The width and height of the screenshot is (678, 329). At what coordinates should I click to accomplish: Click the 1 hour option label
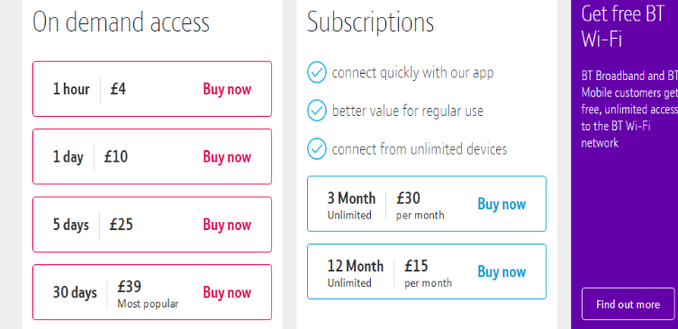(71, 89)
